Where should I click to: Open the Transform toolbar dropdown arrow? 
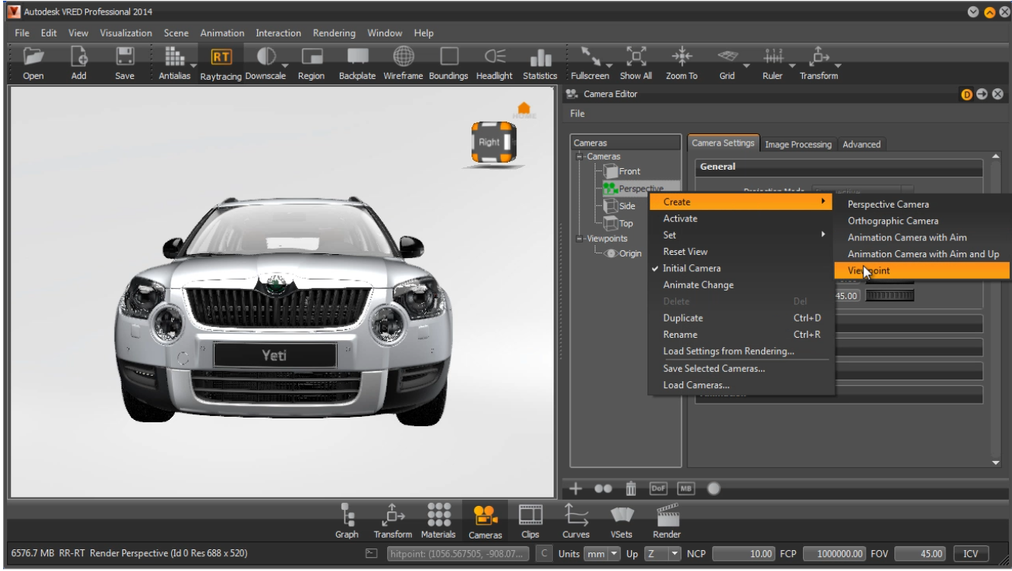coord(839,65)
